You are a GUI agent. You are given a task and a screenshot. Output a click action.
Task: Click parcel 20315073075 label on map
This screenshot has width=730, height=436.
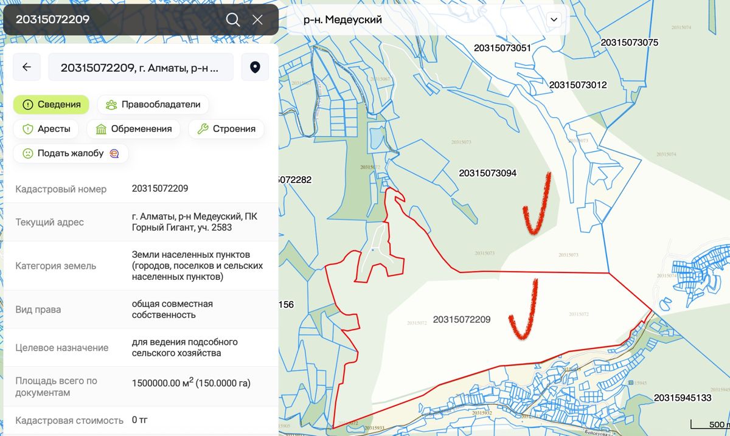(x=630, y=43)
